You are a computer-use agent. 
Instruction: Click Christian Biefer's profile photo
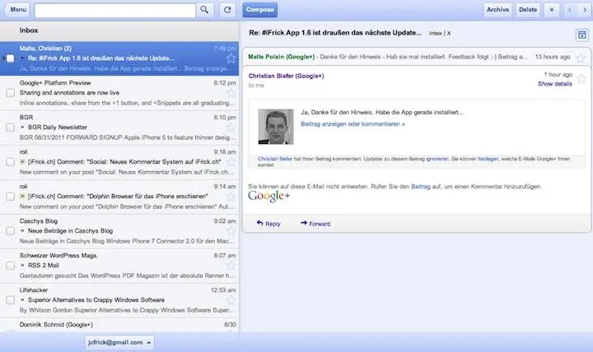[276, 127]
